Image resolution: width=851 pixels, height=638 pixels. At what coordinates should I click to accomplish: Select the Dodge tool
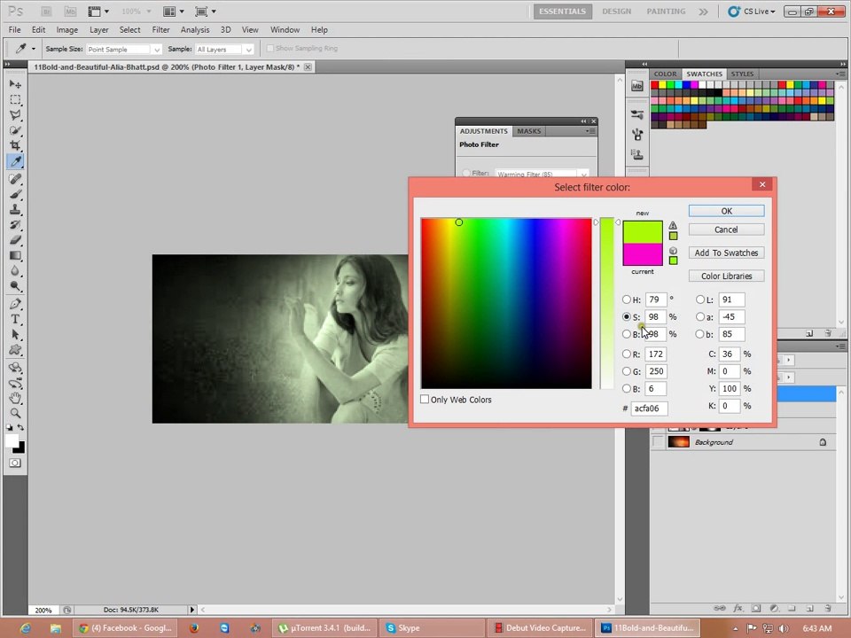[x=15, y=286]
